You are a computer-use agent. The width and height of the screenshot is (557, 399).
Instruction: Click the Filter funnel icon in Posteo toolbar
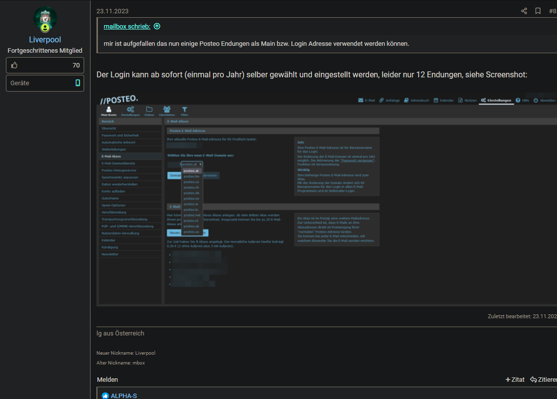(x=185, y=110)
